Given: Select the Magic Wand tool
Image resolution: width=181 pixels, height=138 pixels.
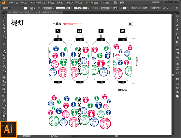Looking at the screenshot, I should 4,25.
